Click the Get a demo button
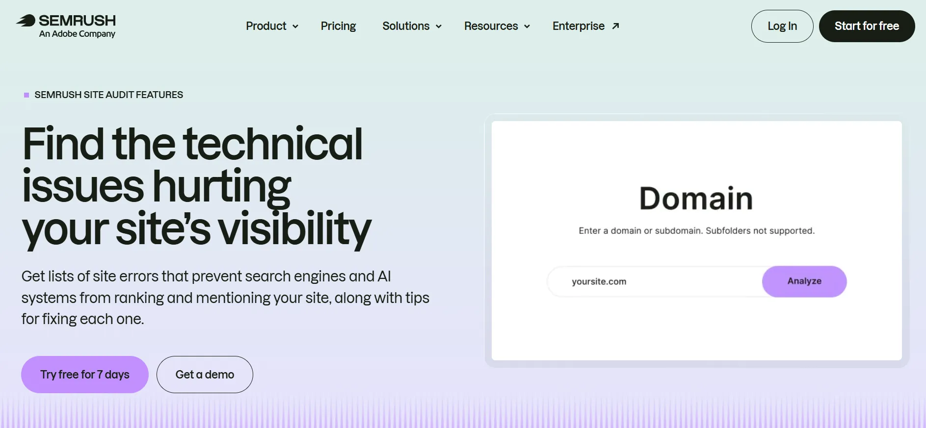The image size is (926, 428). point(205,375)
